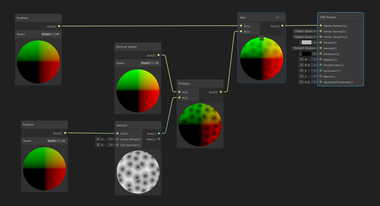Select the PBR Master node title
Screen dimensions: 380x206
pyautogui.click(x=328, y=17)
